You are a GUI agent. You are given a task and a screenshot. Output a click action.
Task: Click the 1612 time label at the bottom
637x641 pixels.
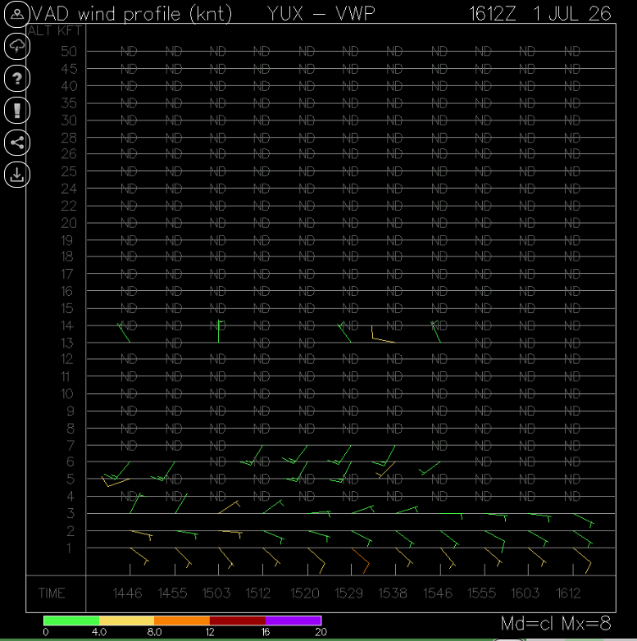click(x=568, y=593)
